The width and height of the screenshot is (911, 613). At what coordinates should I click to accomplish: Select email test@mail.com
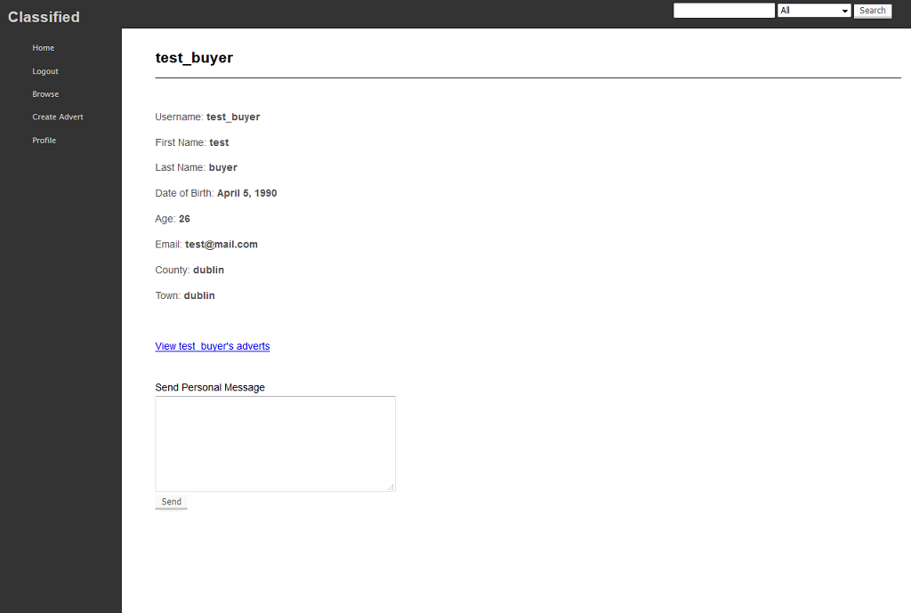[222, 244]
